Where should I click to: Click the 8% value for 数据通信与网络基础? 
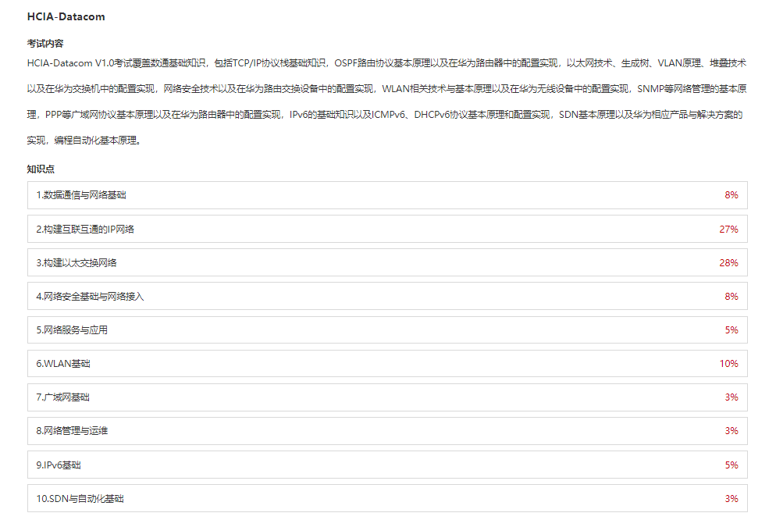(732, 195)
